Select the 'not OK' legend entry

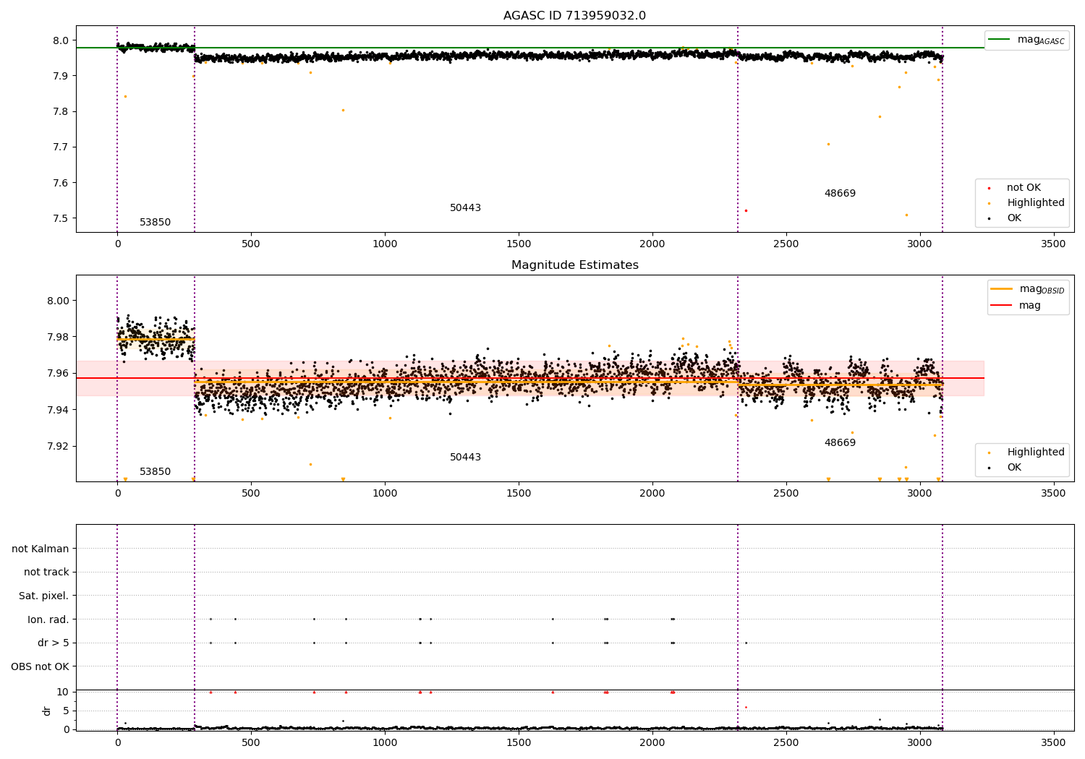point(1016,188)
